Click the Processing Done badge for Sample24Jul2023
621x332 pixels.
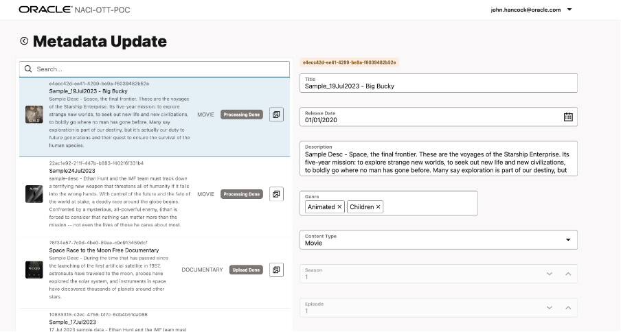pos(242,194)
